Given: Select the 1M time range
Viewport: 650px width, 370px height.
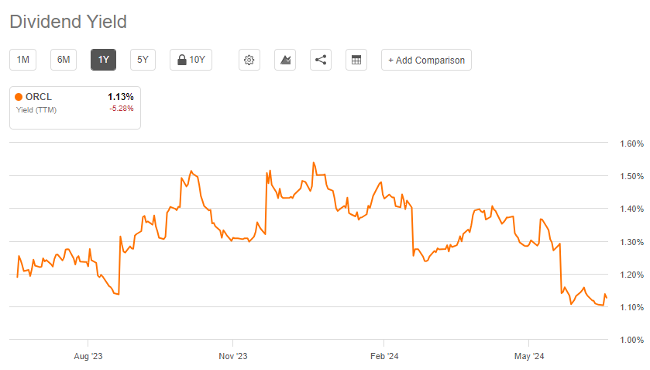Looking at the screenshot, I should 22,60.
